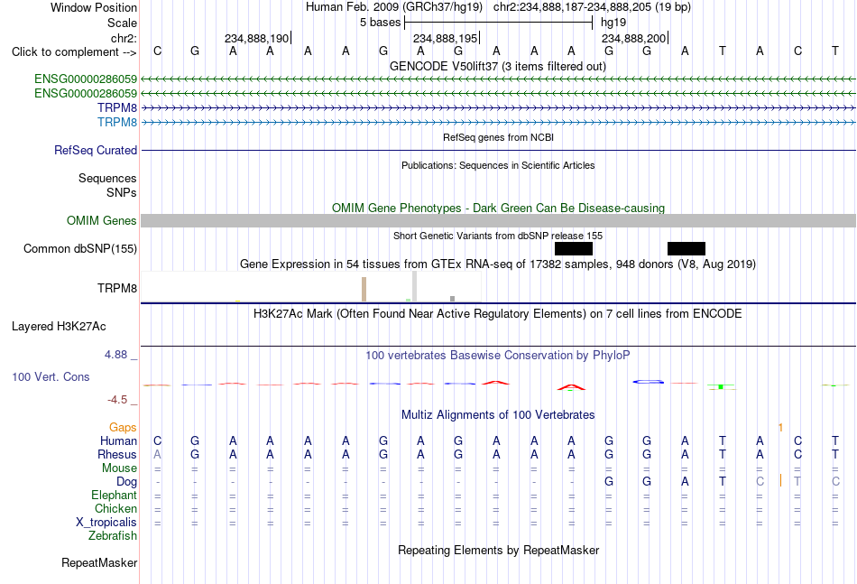Select the Layered H3K27Ac track label

tap(59, 327)
